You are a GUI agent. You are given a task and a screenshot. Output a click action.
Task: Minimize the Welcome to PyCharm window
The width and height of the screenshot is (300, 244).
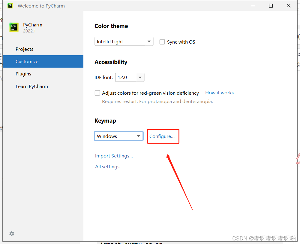pyautogui.click(x=253, y=6)
